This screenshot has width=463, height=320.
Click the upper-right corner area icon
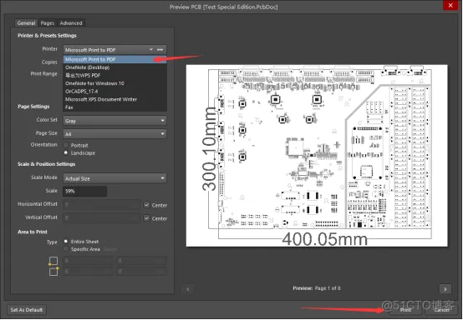point(53,271)
